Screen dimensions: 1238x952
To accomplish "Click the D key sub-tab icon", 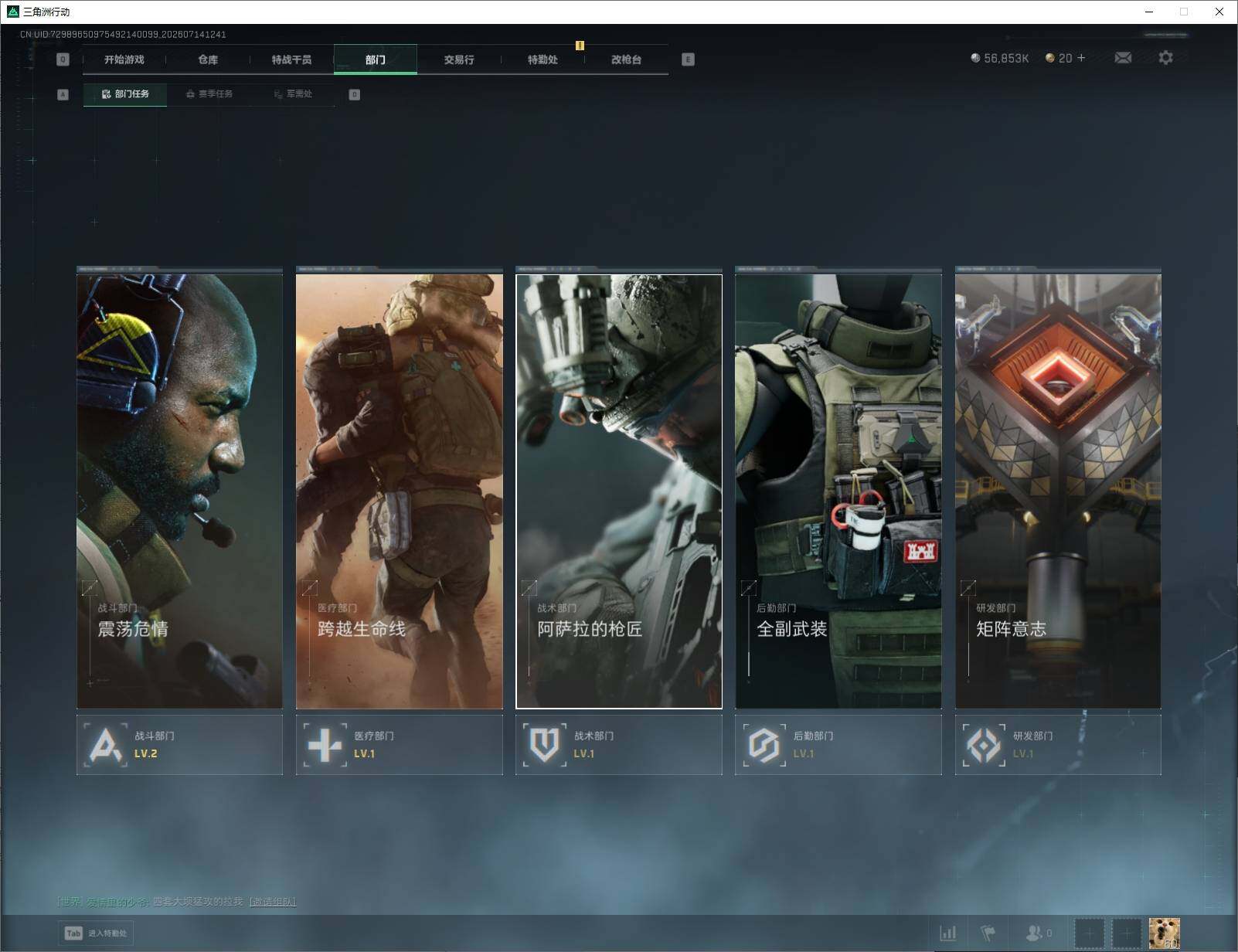I will [x=355, y=94].
